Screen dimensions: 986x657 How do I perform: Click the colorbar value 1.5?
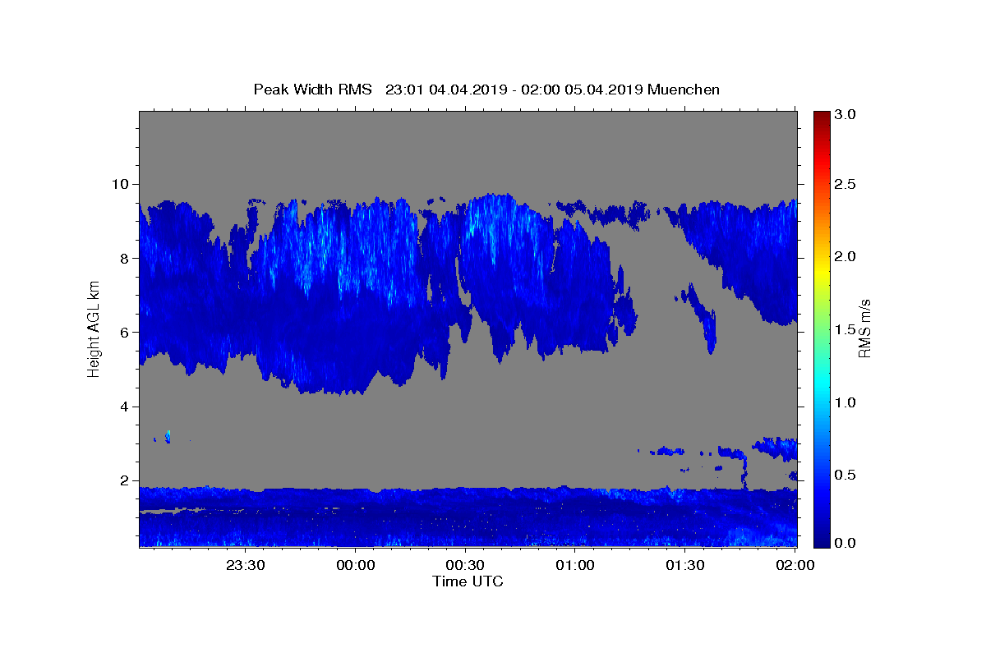point(845,330)
